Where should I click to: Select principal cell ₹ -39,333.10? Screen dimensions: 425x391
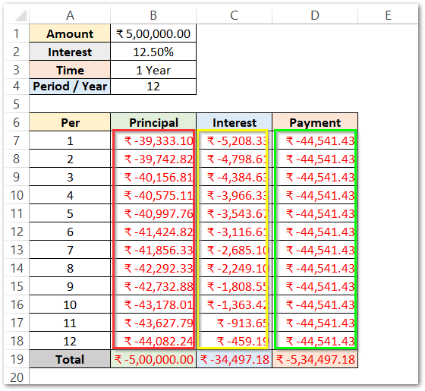[153, 140]
